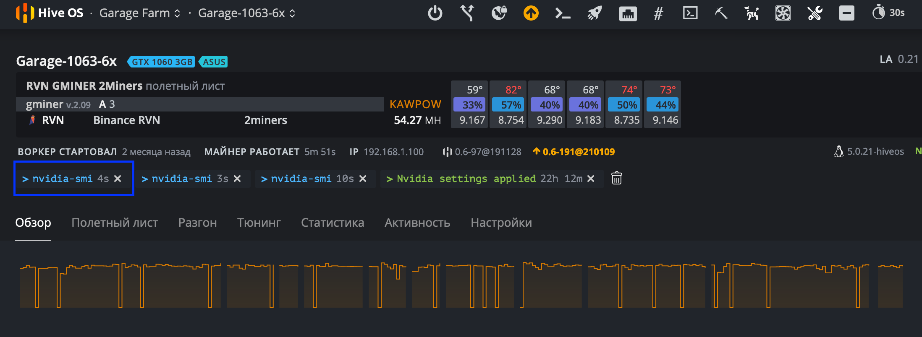Click the wrench and screwdriver tools icon
Image resolution: width=922 pixels, height=337 pixels.
815,13
